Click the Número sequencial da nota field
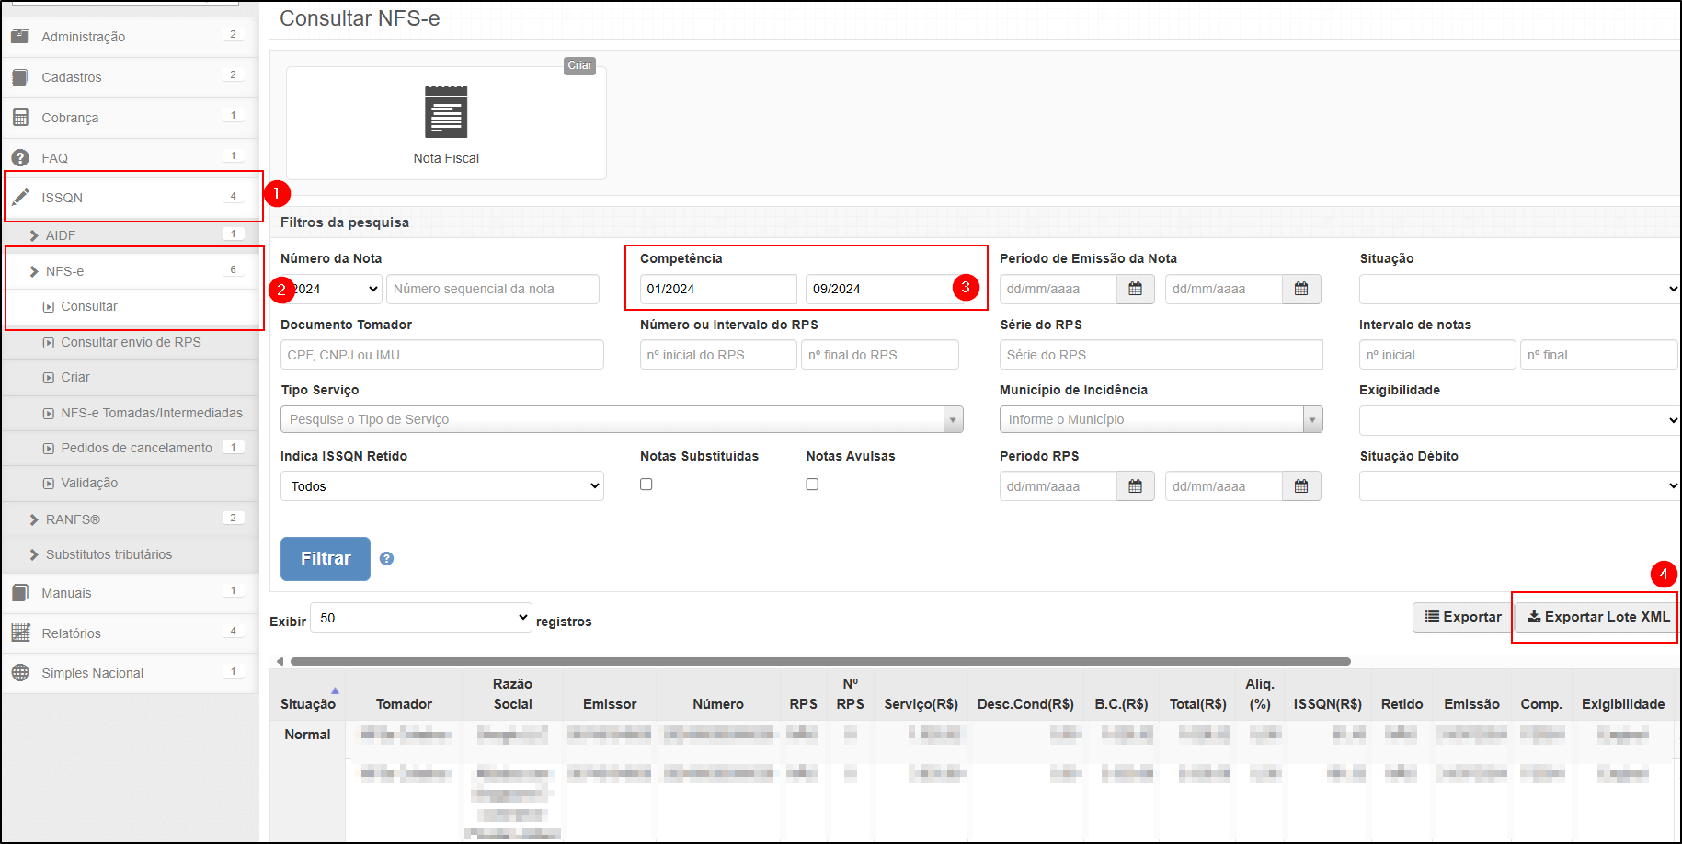1682x844 pixels. [493, 289]
